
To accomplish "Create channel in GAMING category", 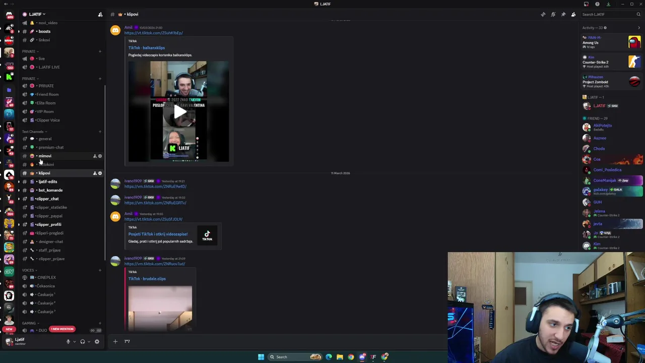I will coord(100,323).
